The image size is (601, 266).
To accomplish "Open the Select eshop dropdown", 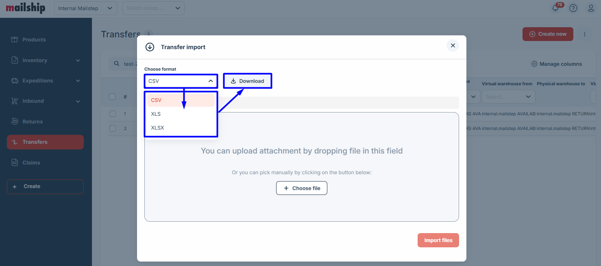I will point(153,8).
